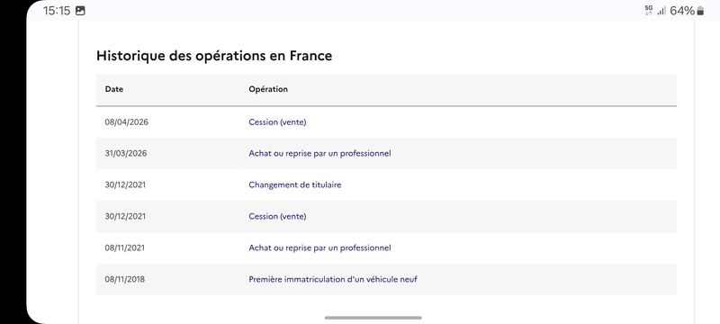Tap Cession (vente) dated 08/04/2026

click(277, 122)
